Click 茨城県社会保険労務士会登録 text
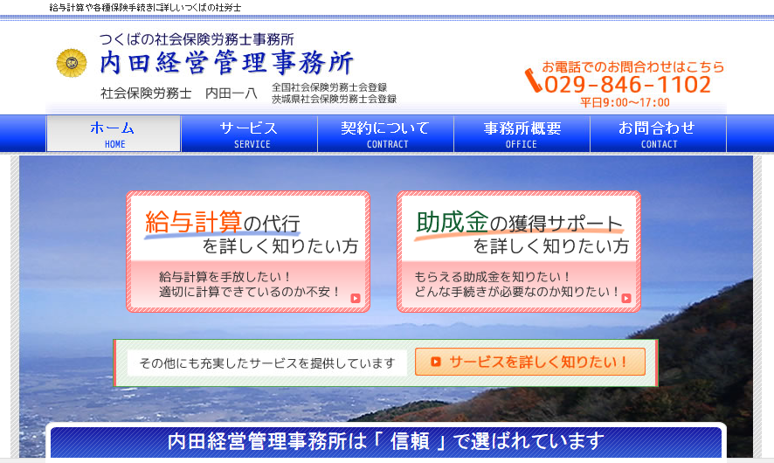Image resolution: width=774 pixels, height=463 pixels. pyautogui.click(x=335, y=99)
